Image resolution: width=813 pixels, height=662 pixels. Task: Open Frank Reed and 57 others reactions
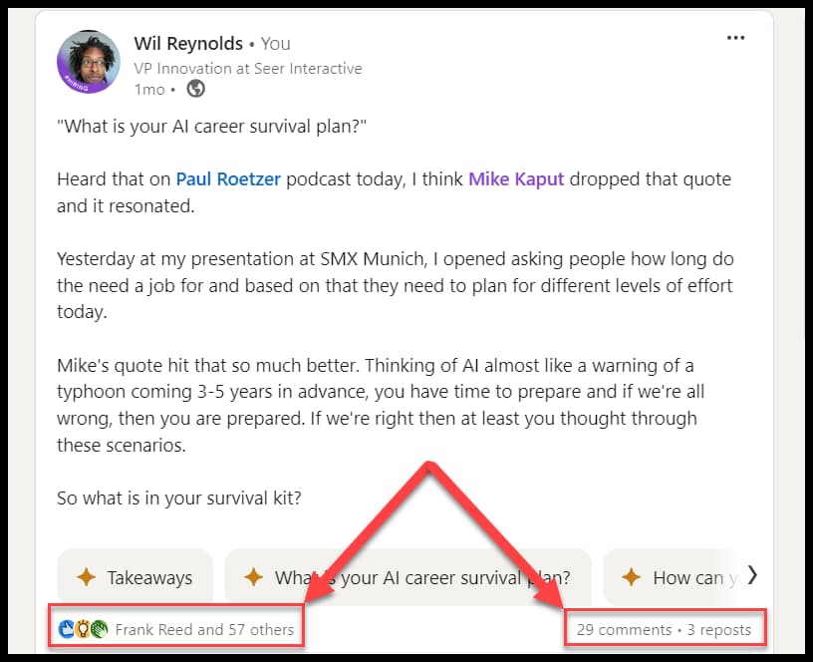click(x=204, y=629)
